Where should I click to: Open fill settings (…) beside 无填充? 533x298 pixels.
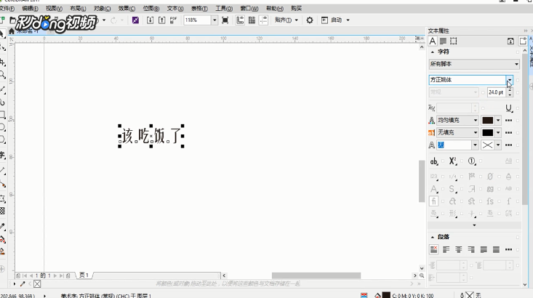[508, 132]
